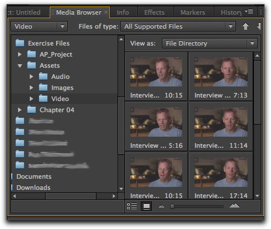
Task: Expand the Video folder triangle
Action: click(x=32, y=99)
